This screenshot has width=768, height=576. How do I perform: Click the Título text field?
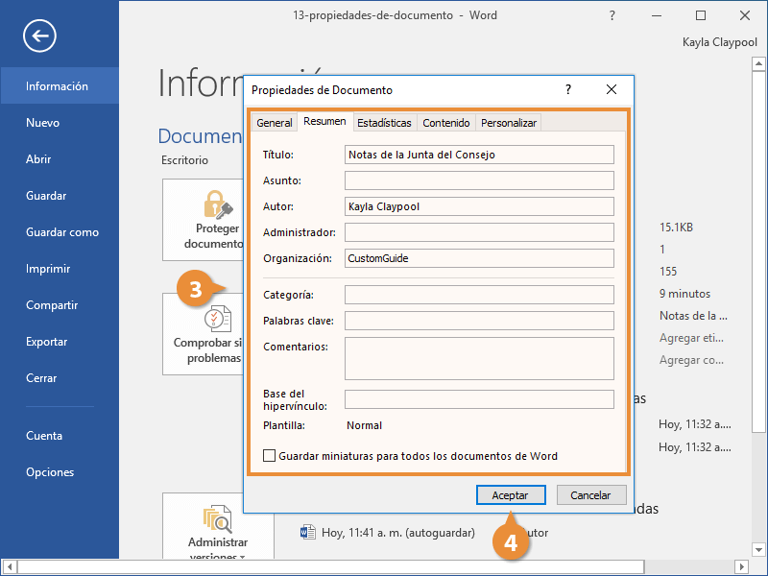[479, 155]
